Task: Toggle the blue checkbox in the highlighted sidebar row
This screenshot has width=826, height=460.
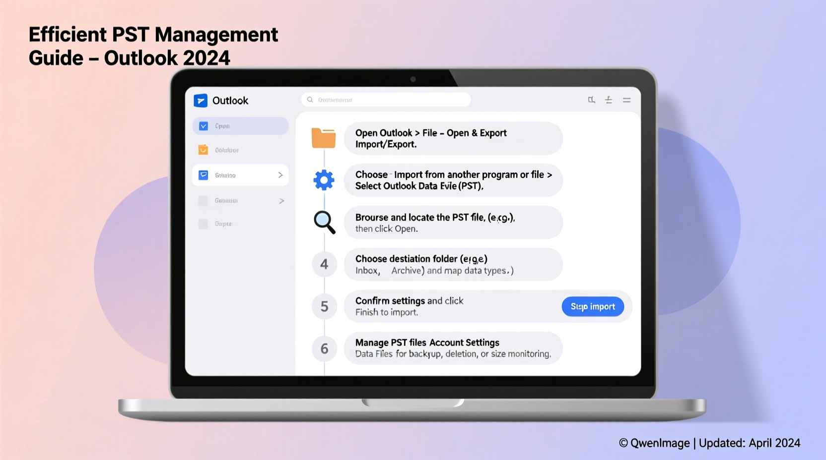Action: [204, 126]
